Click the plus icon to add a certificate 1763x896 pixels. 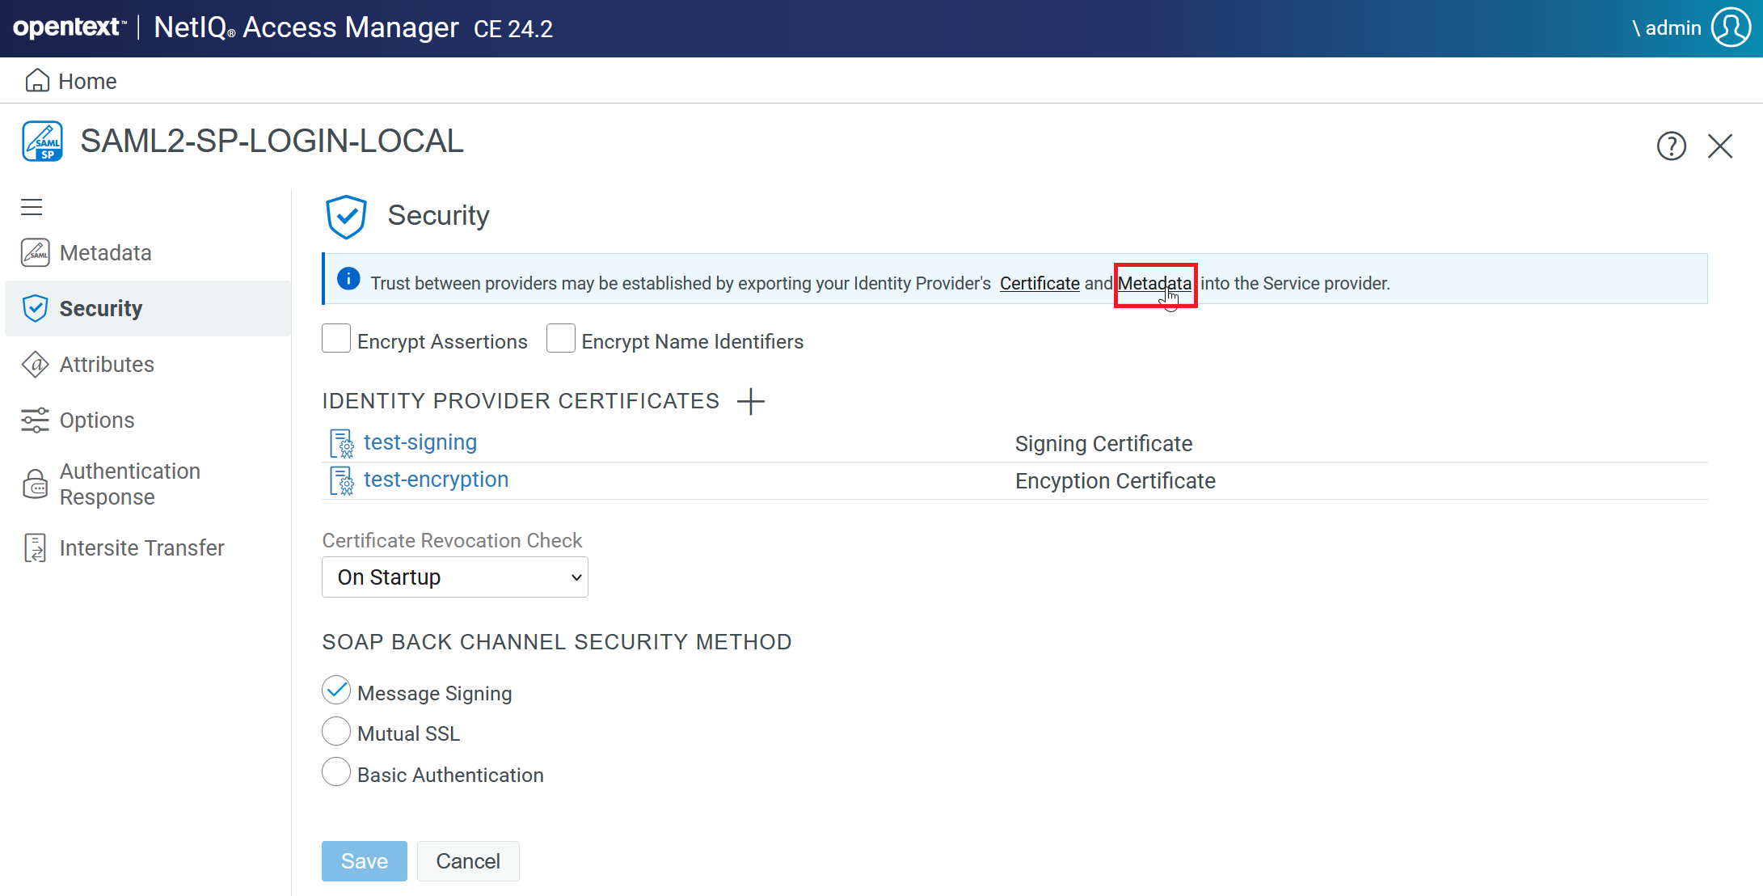click(751, 401)
